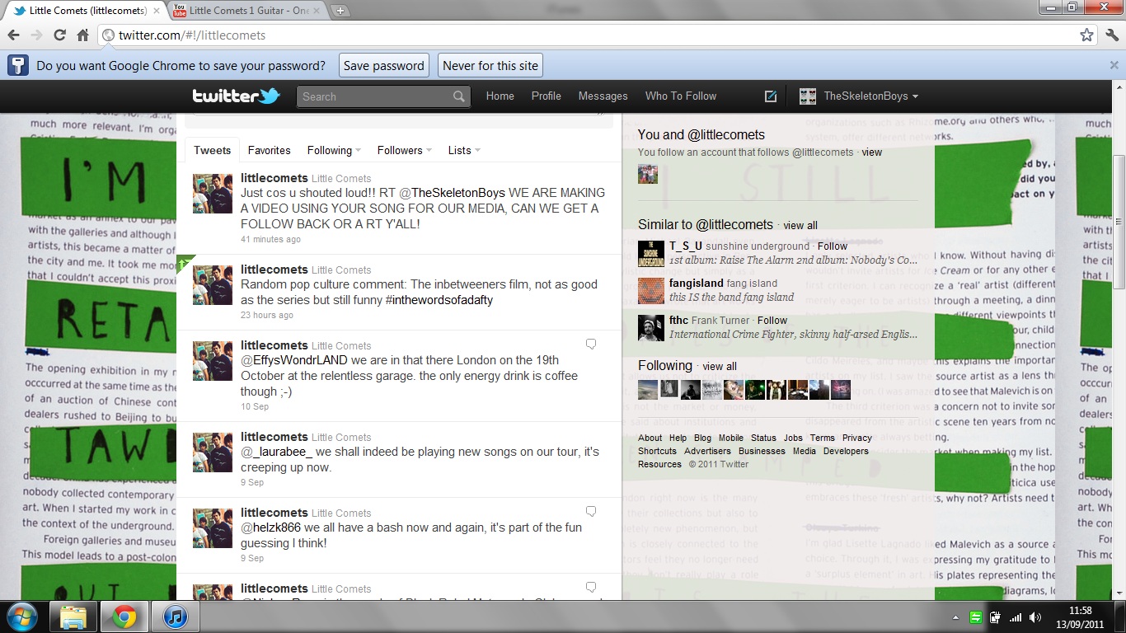This screenshot has width=1126, height=633.
Task: Open @_laurabee_ mention link
Action: point(277,452)
